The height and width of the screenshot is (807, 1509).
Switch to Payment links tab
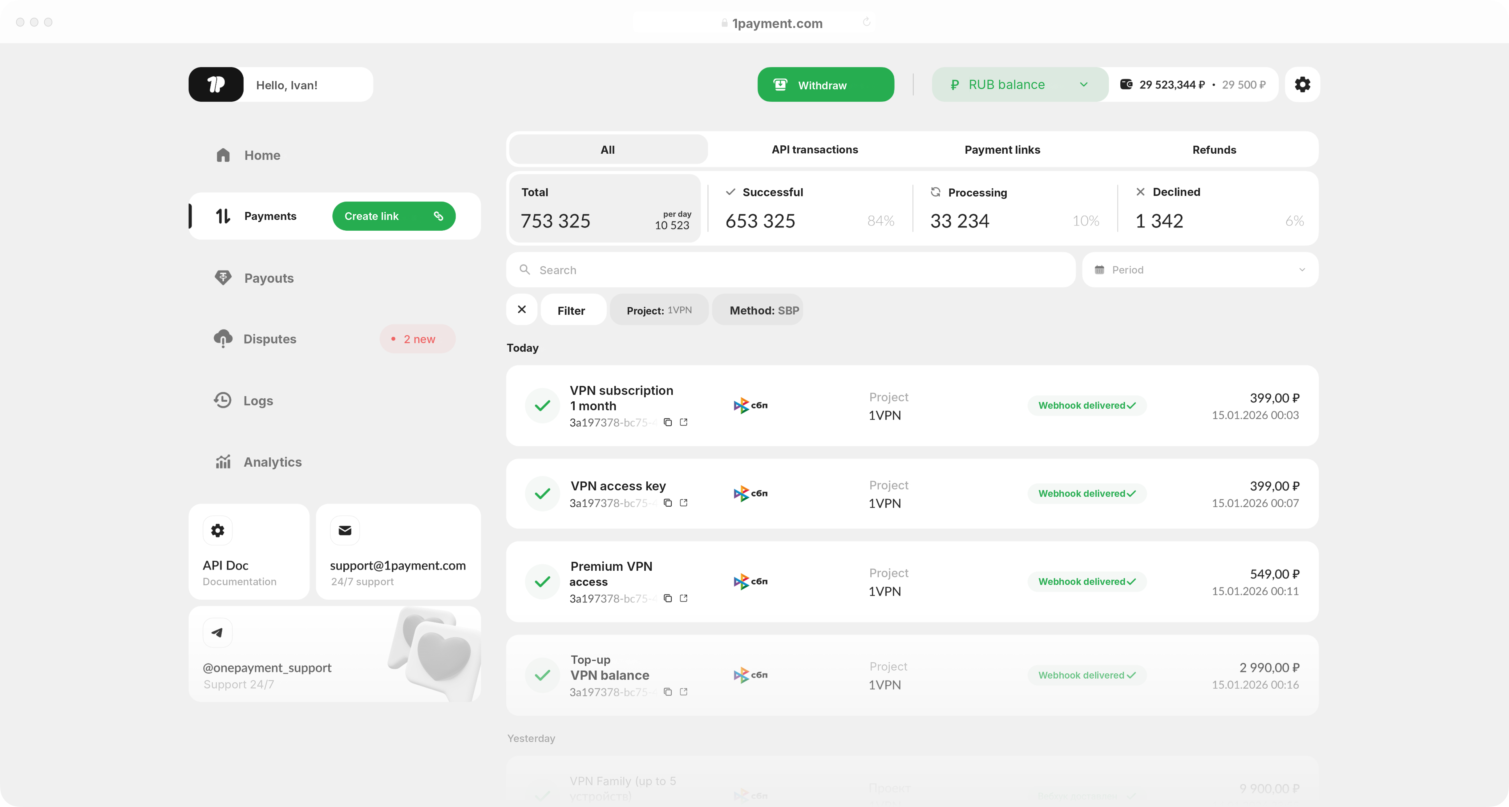tap(1002, 149)
